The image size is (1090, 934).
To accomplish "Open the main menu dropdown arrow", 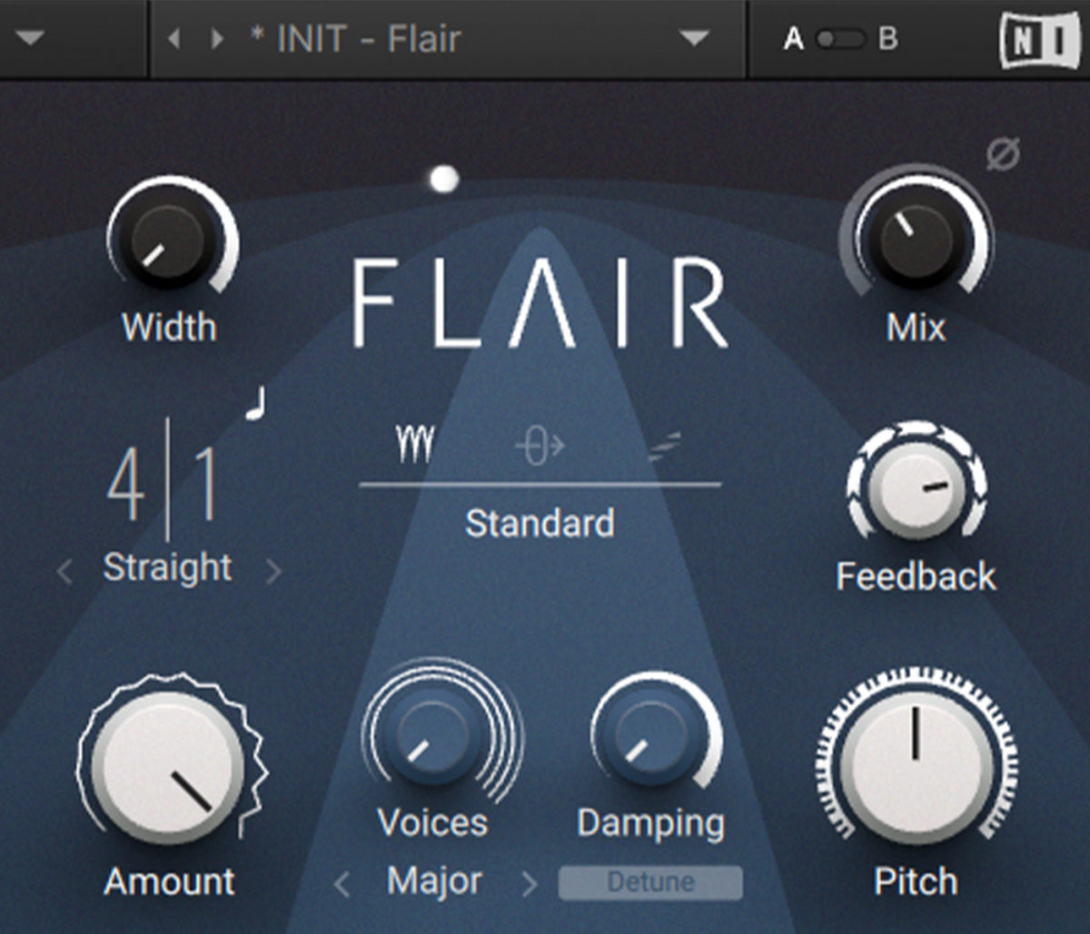I will pos(30,40).
